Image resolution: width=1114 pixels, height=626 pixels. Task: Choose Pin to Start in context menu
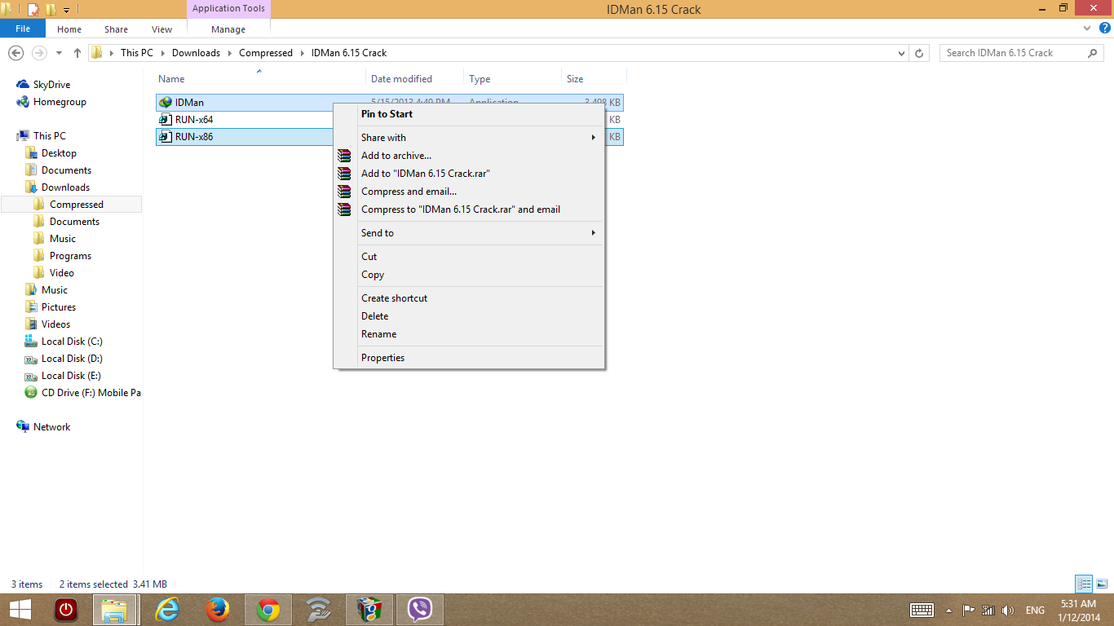pos(469,114)
